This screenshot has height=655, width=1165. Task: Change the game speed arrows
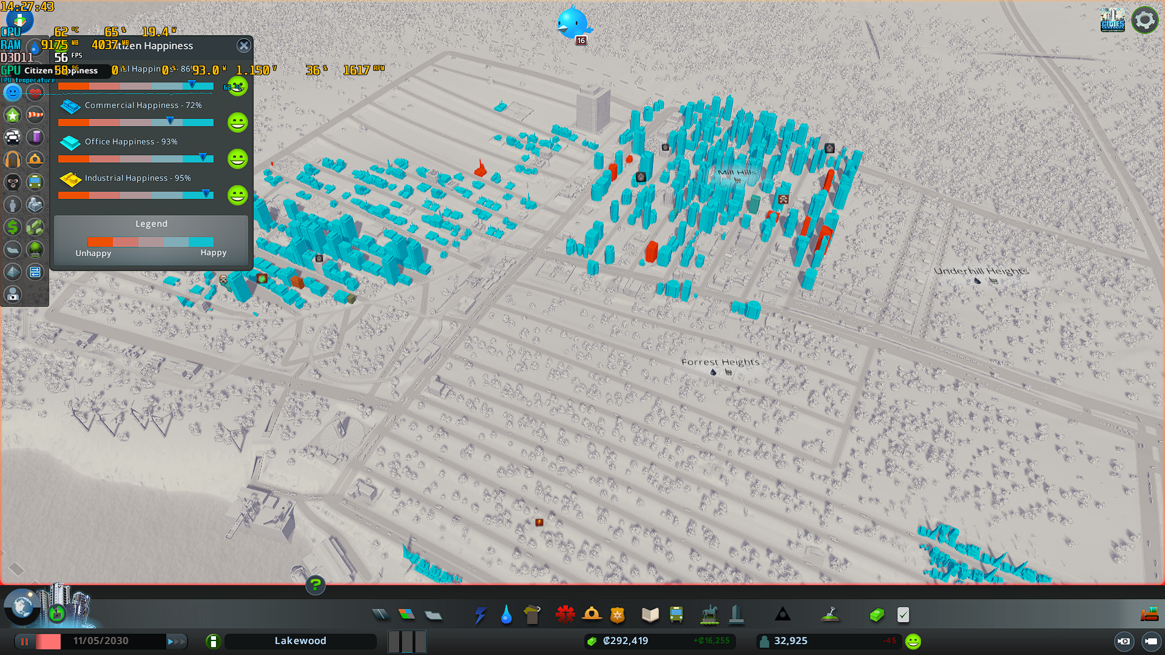coord(177,641)
